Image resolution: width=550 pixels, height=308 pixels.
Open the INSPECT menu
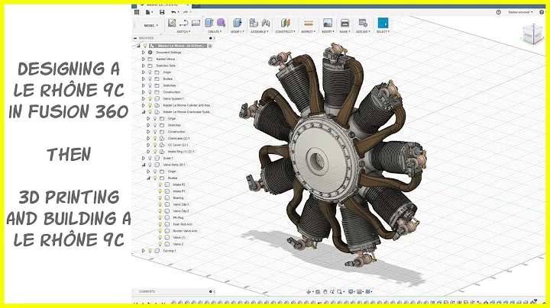click(x=309, y=31)
